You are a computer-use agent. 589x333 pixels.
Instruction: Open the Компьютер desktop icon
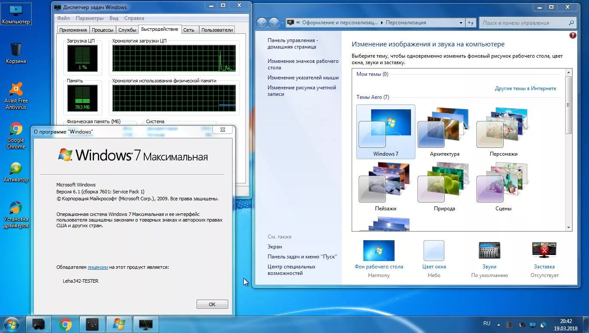[16, 14]
